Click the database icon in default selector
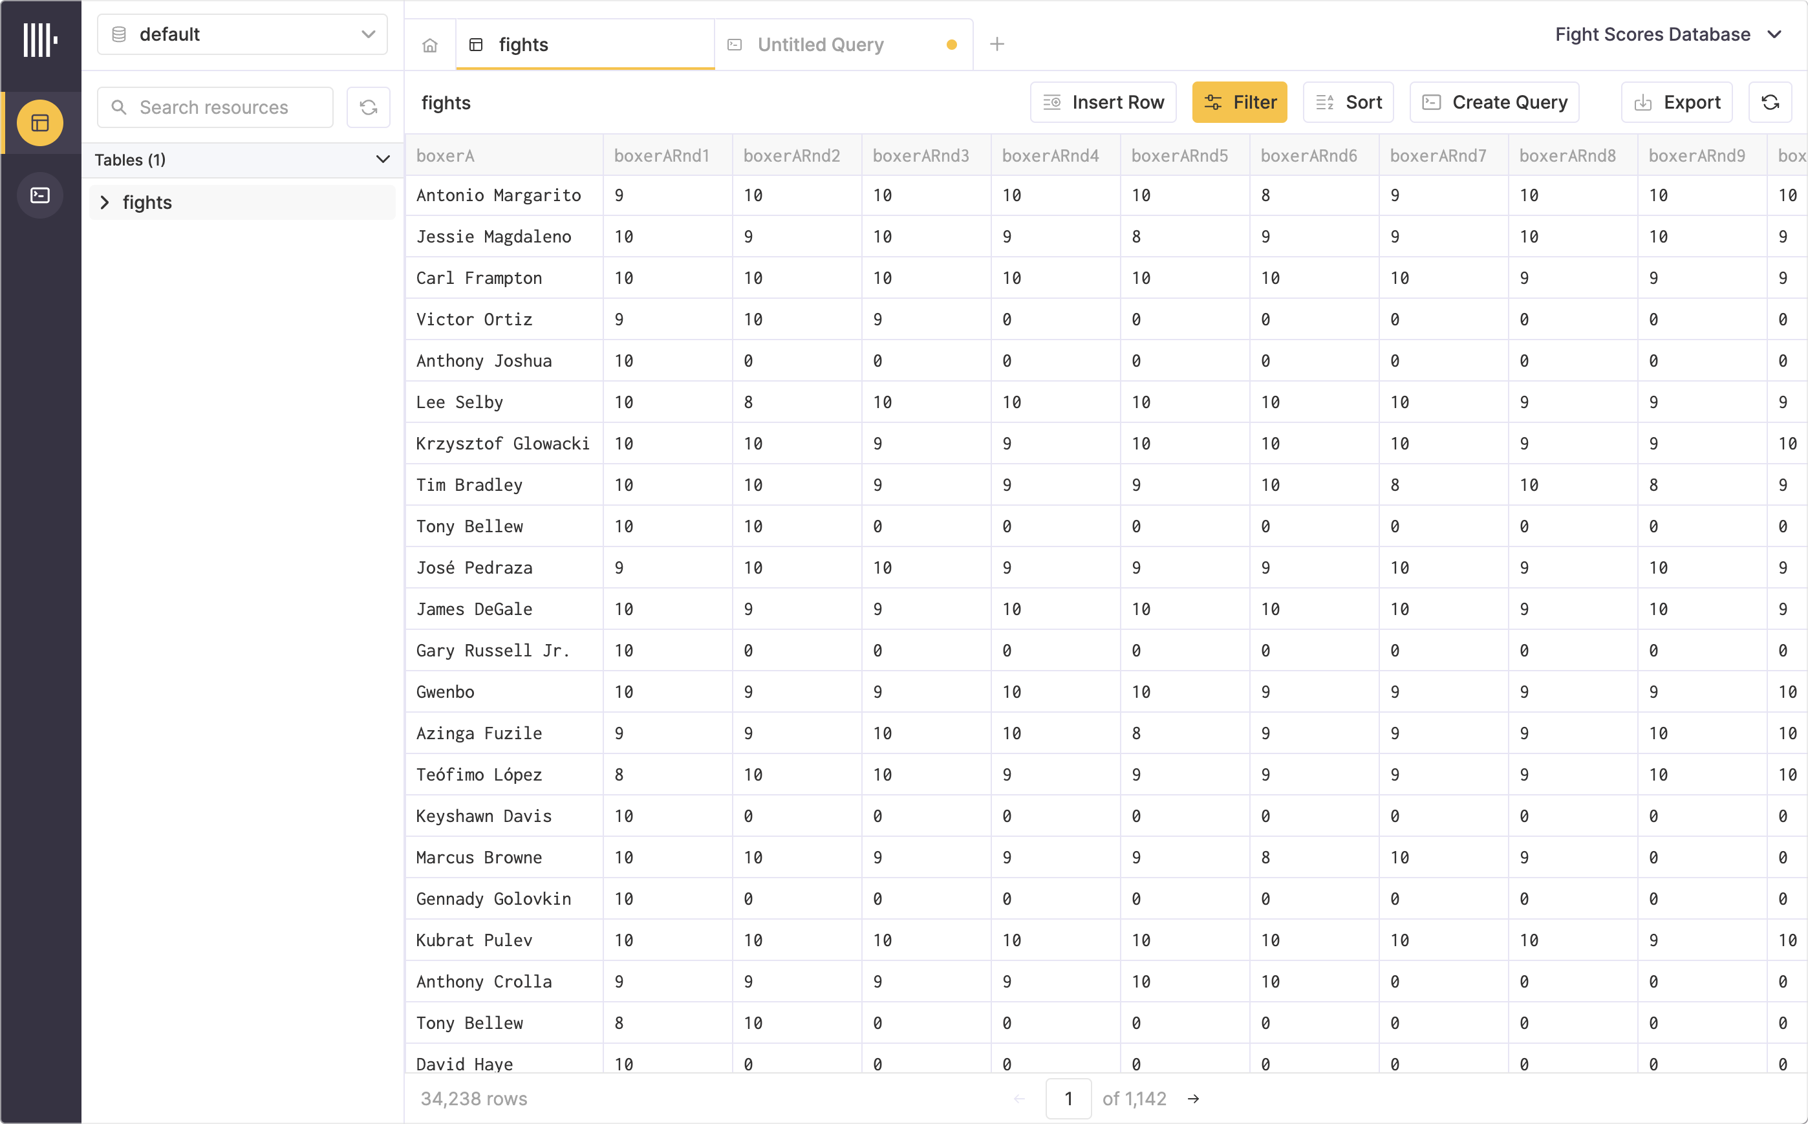Screen dimensions: 1808x1124 click(x=119, y=34)
